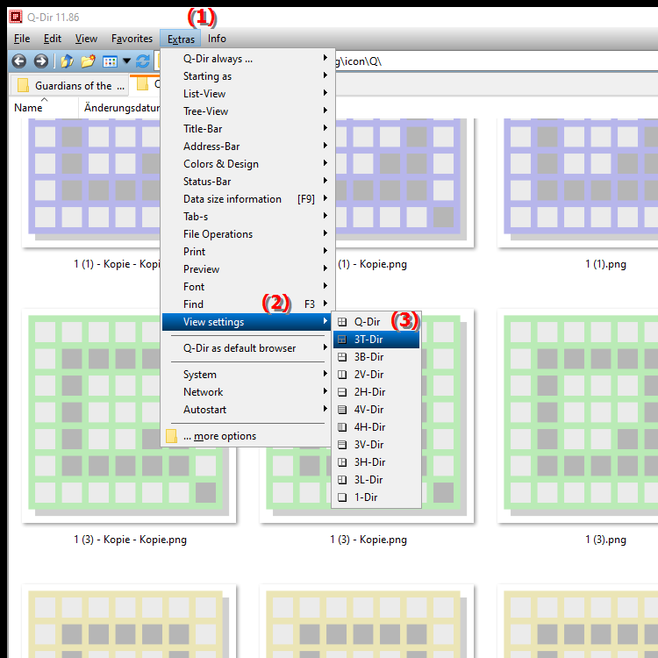Select the View settings menu entry

pos(247,322)
